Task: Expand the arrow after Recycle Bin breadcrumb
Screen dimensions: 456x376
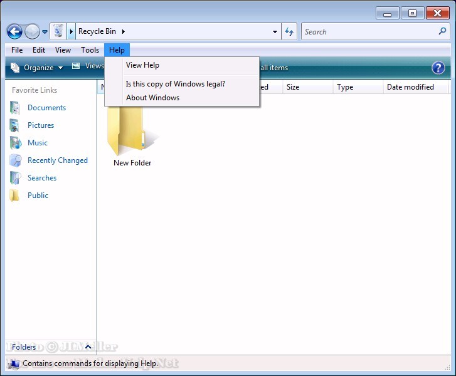Action: click(x=124, y=31)
